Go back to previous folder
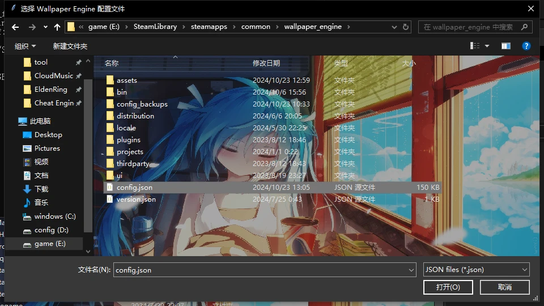 [x=15, y=27]
